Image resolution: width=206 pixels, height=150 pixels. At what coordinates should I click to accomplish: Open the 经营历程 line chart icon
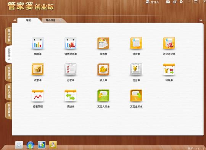coord(37,95)
